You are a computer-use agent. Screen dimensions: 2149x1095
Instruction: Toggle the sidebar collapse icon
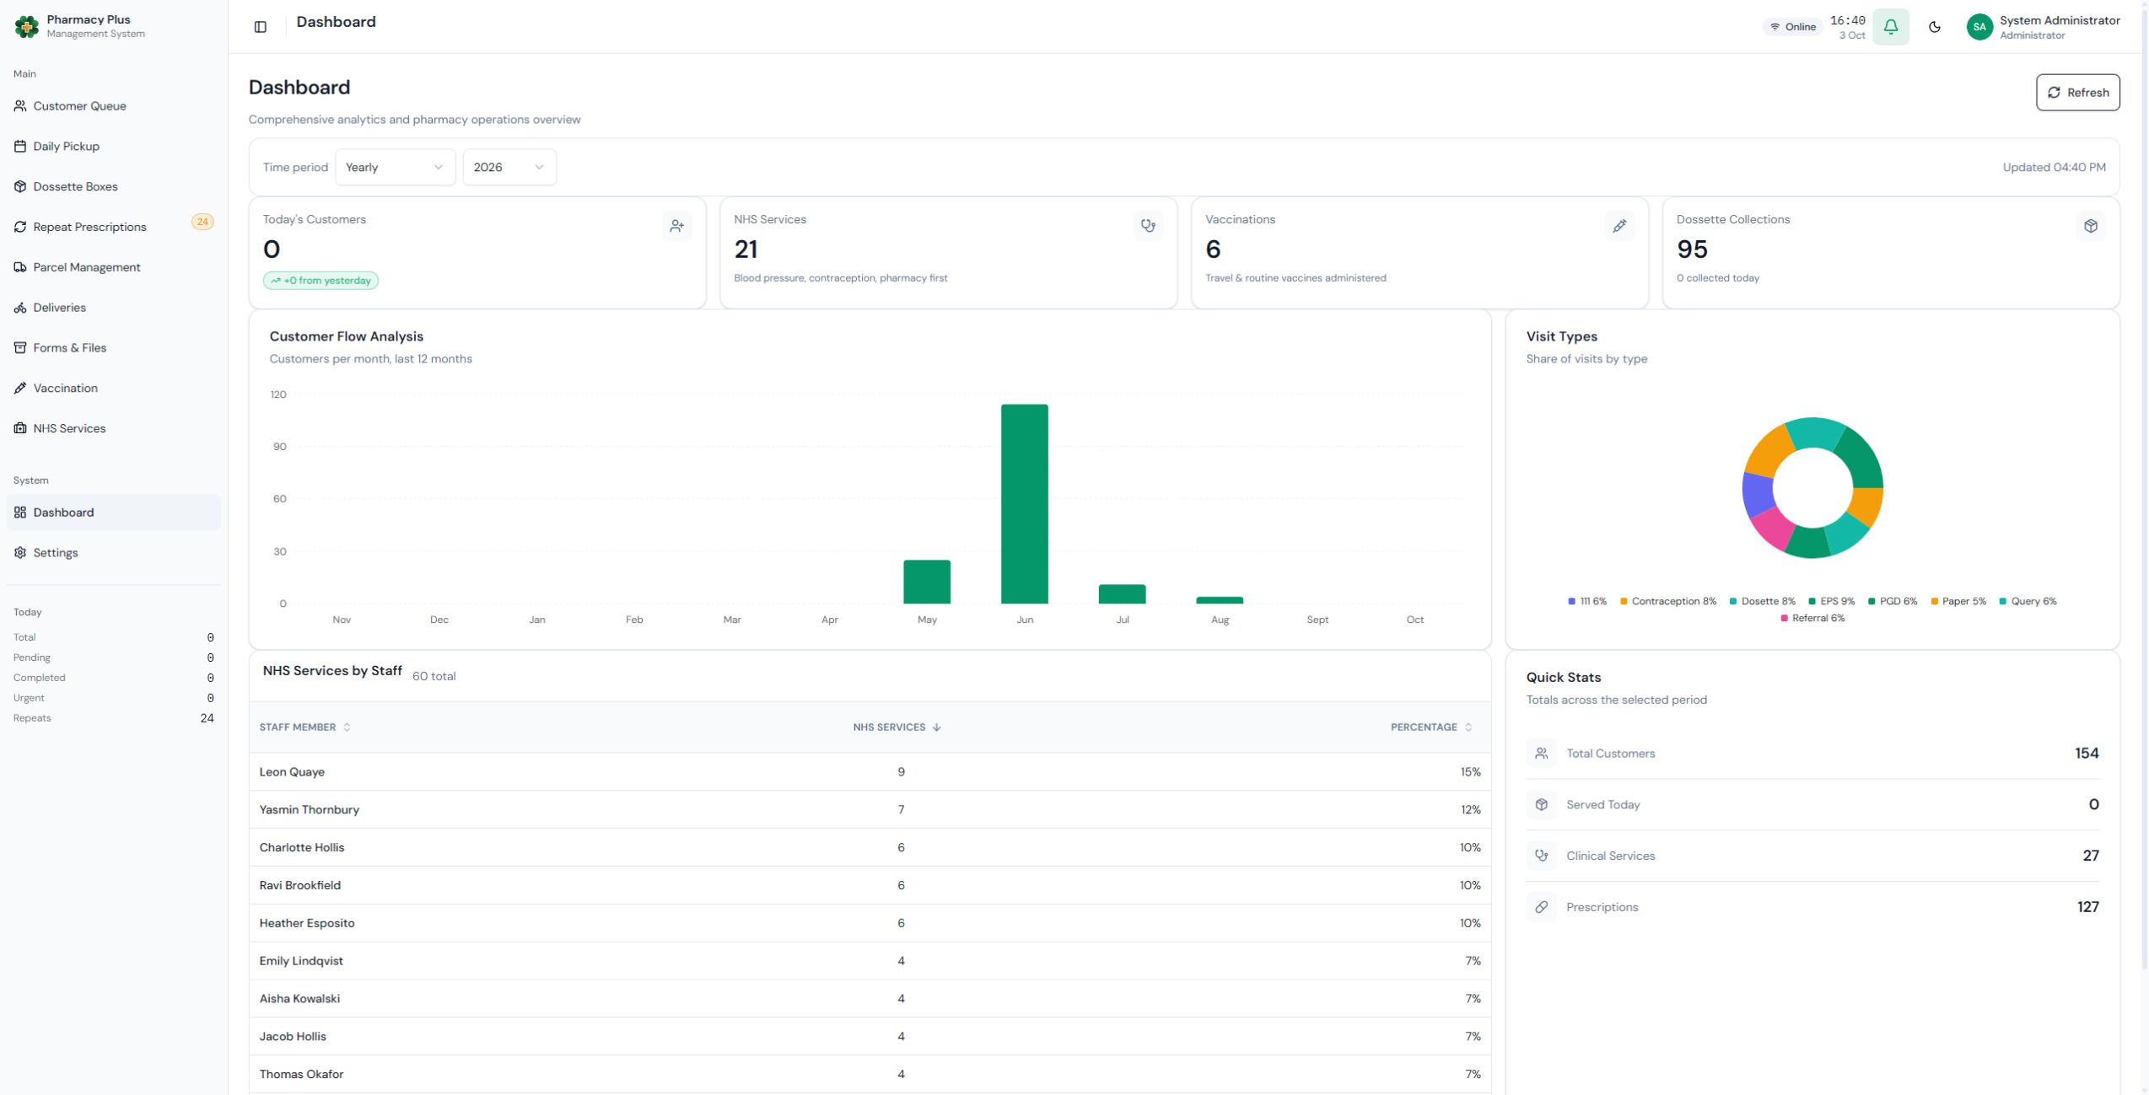[x=261, y=27]
